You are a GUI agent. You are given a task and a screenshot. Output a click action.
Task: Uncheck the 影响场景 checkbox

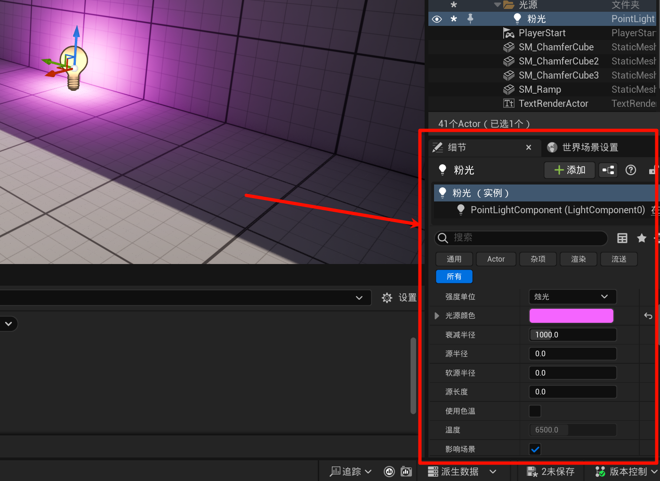pyautogui.click(x=535, y=449)
